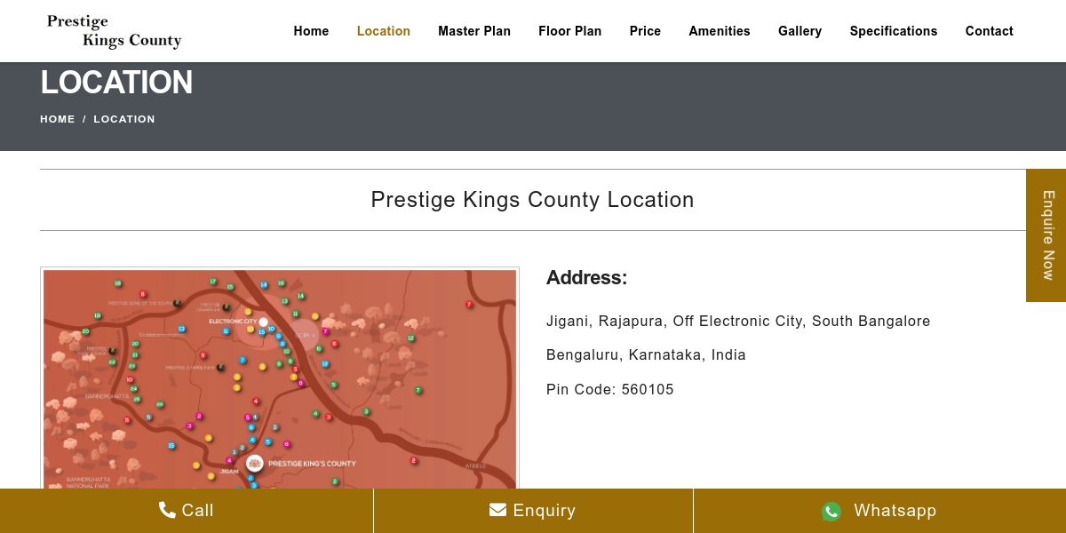The height and width of the screenshot is (533, 1066).
Task: Click the envelope icon beside Enquiry
Action: [497, 510]
